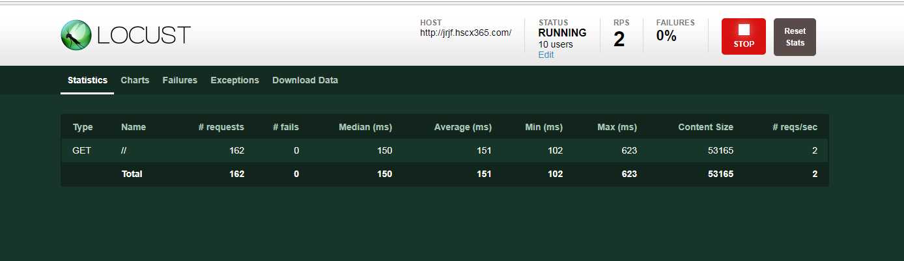Stop the running load test
This screenshot has height=261, width=904.
(x=744, y=36)
